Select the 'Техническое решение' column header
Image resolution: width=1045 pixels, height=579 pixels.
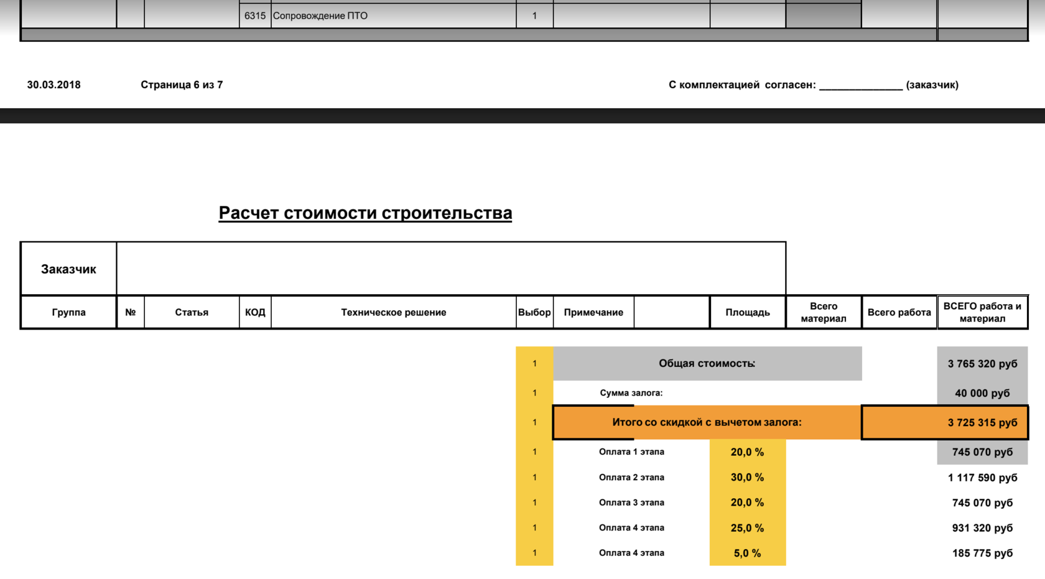394,312
